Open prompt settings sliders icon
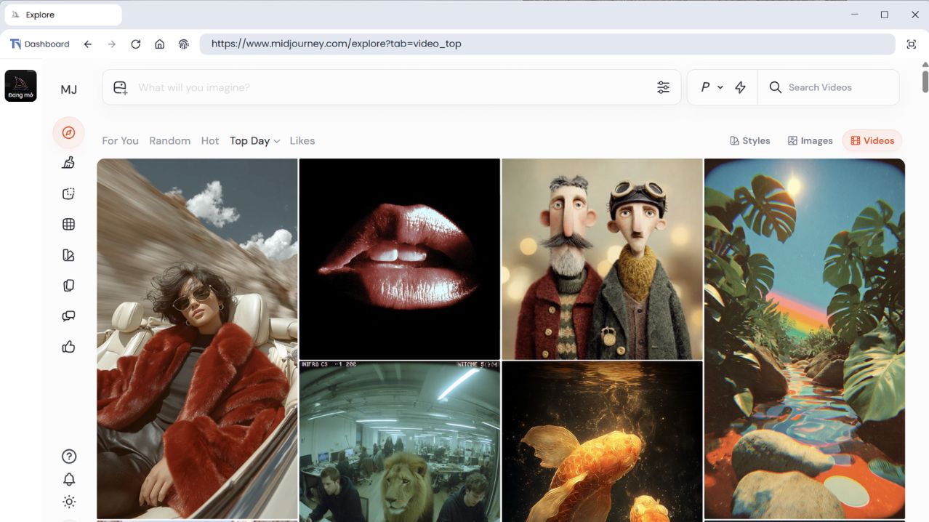The image size is (929, 522). coord(663,87)
